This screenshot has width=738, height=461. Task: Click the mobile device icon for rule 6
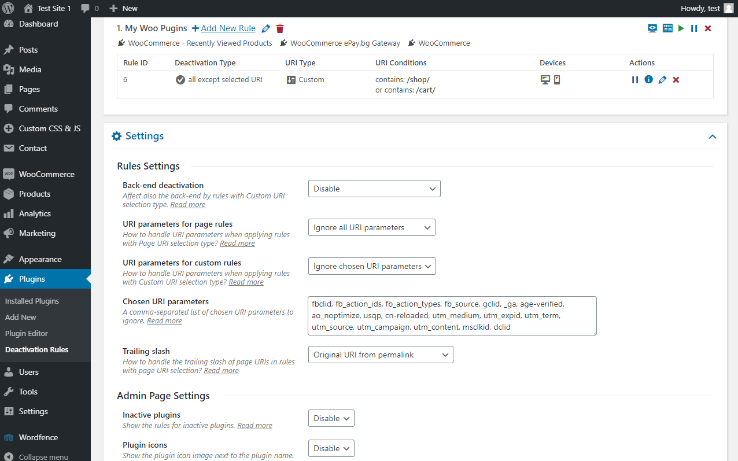(x=556, y=79)
